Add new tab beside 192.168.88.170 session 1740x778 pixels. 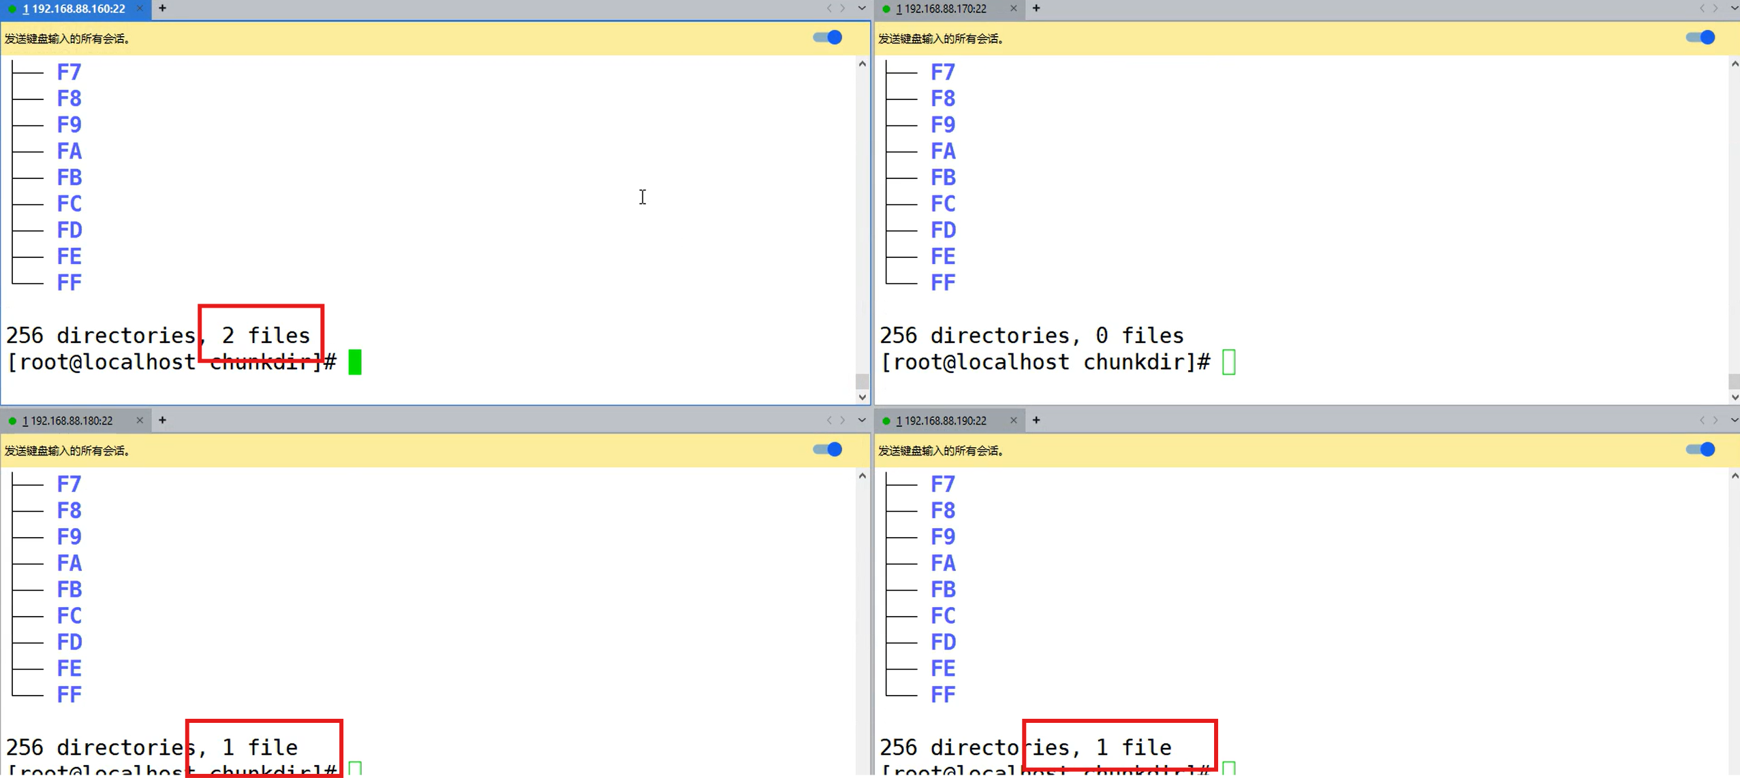click(1036, 8)
